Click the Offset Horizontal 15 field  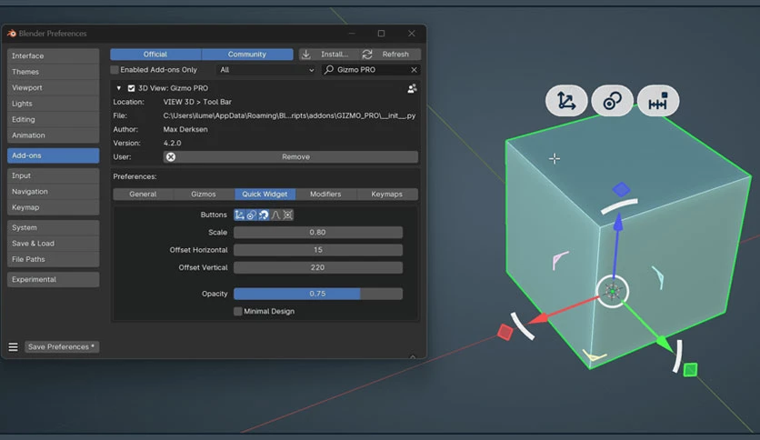(318, 250)
